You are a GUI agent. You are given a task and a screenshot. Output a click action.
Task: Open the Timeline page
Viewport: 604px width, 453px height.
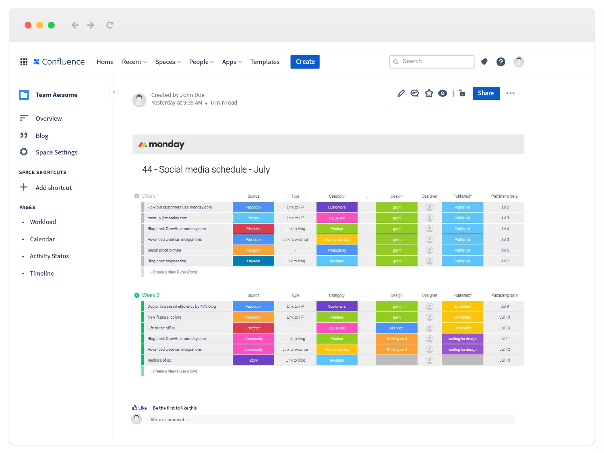(x=42, y=274)
